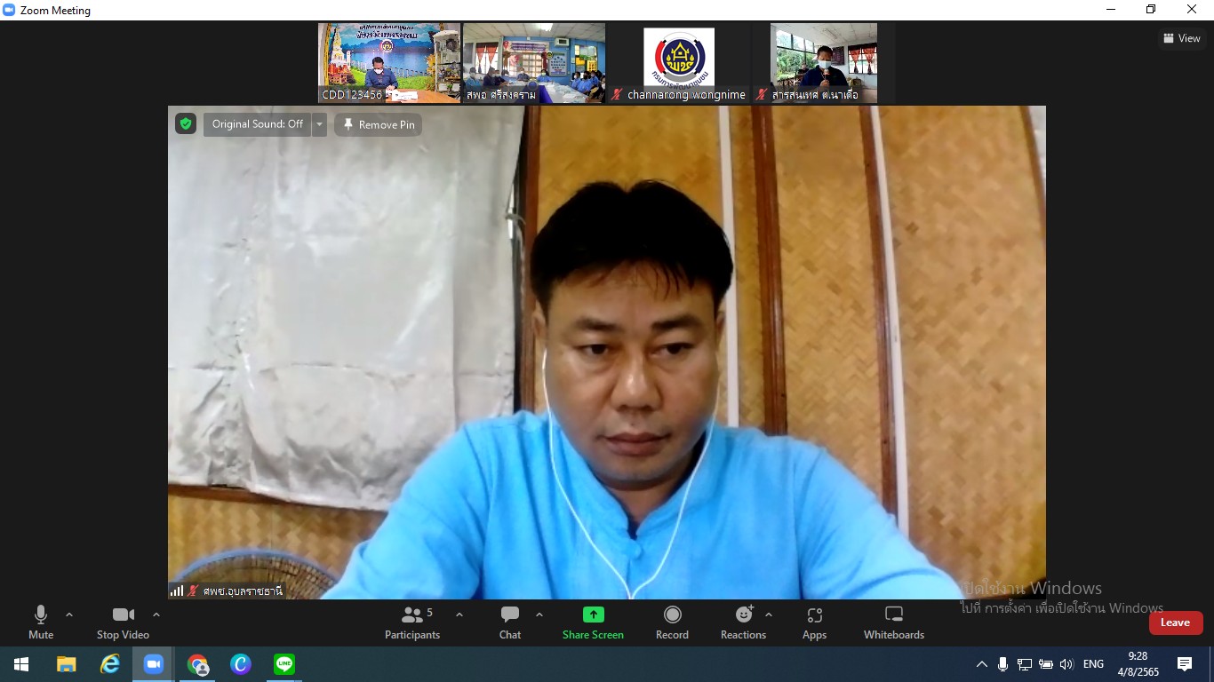Open the Chat panel
Image resolution: width=1214 pixels, height=682 pixels.
pyautogui.click(x=510, y=622)
